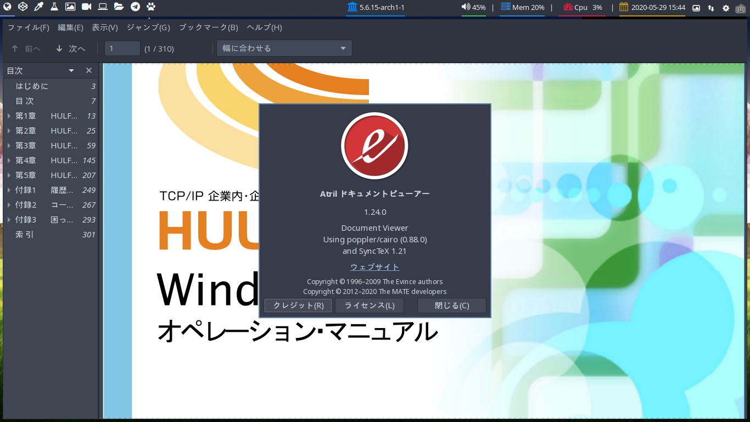This screenshot has width=750, height=422.
Task: Open the ファイル(F) menu
Action: point(29,27)
